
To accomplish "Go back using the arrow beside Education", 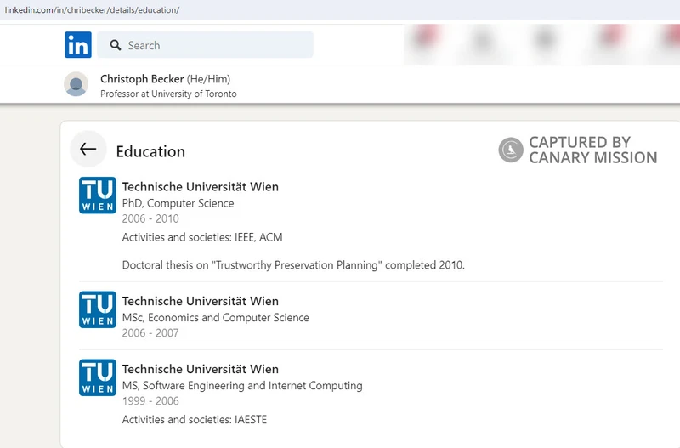I will pos(88,149).
